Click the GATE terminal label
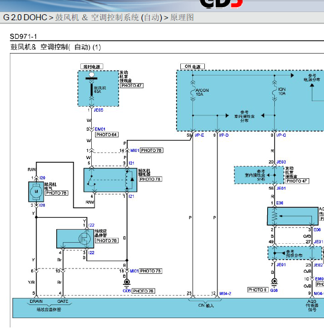The height and width of the screenshot is (334, 324). point(63,301)
